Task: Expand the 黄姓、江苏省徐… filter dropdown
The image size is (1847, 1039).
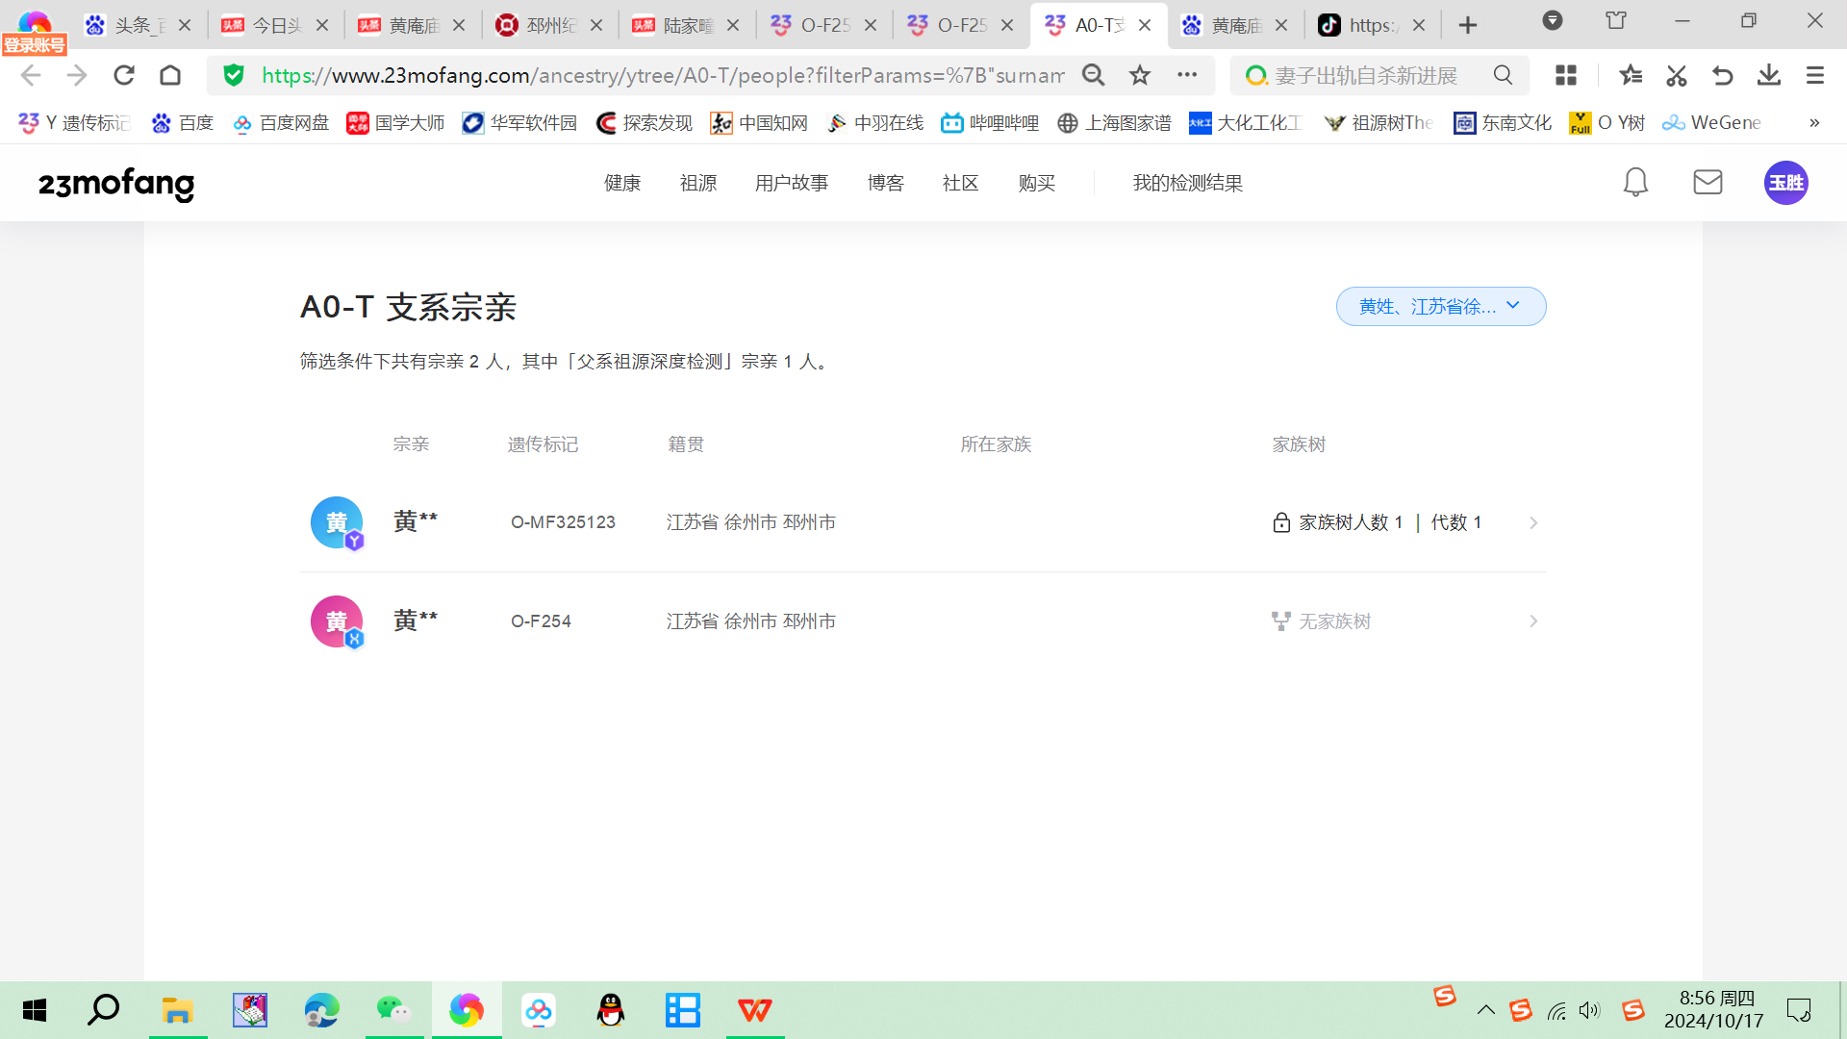Action: pyautogui.click(x=1441, y=306)
